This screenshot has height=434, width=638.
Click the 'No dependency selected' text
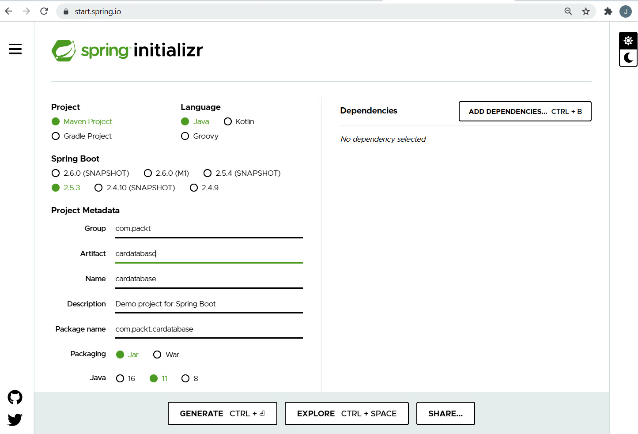[x=383, y=139]
